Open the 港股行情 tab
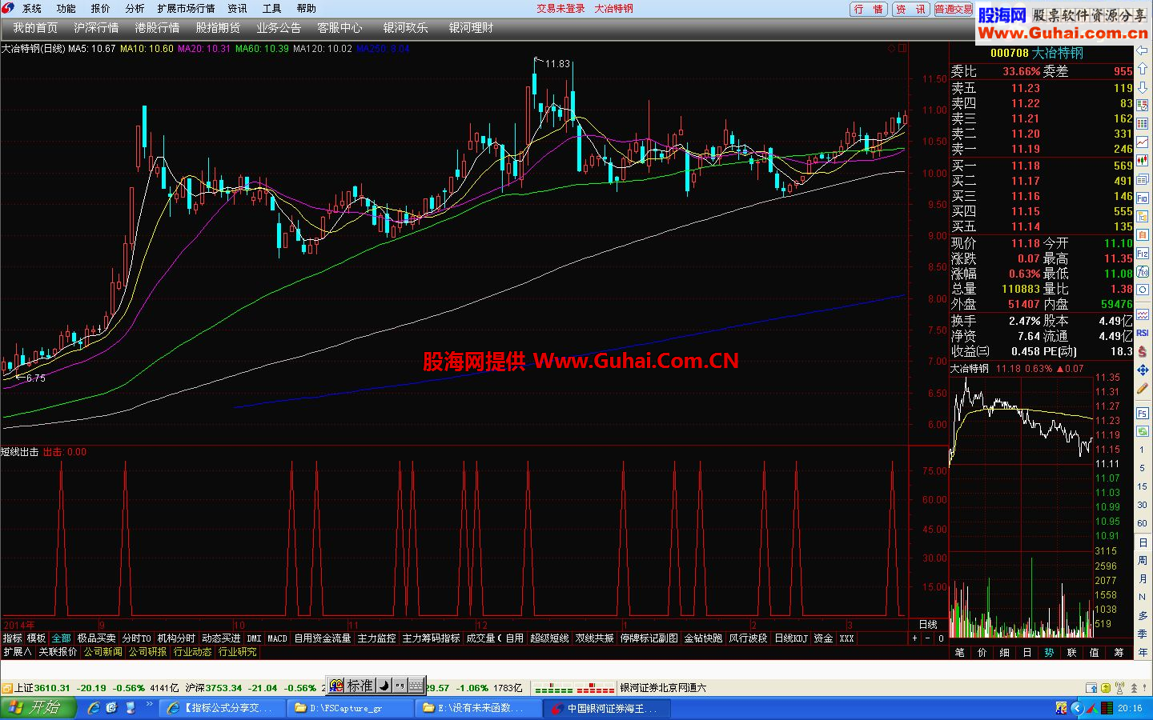Image resolution: width=1153 pixels, height=720 pixels. (x=157, y=28)
